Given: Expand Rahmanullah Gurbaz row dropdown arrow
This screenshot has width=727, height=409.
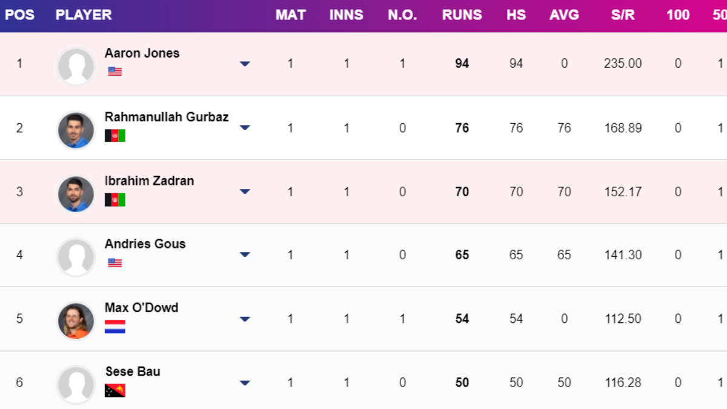Looking at the screenshot, I should tap(245, 128).
